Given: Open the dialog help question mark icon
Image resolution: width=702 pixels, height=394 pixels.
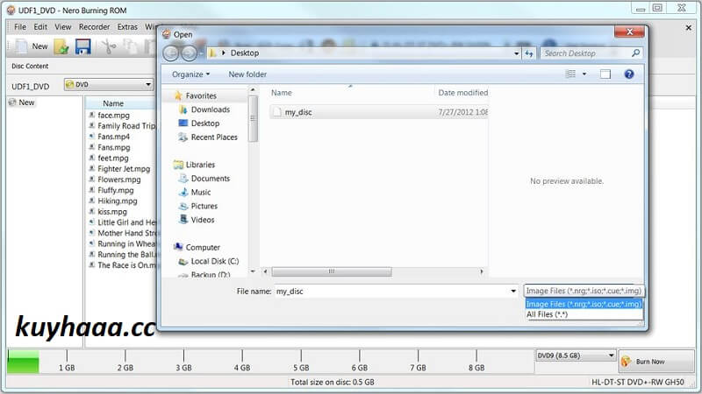Looking at the screenshot, I should pyautogui.click(x=629, y=74).
